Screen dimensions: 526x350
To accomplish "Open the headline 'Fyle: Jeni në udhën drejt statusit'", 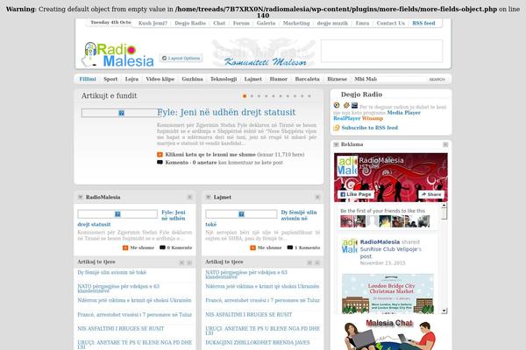I will [226, 112].
